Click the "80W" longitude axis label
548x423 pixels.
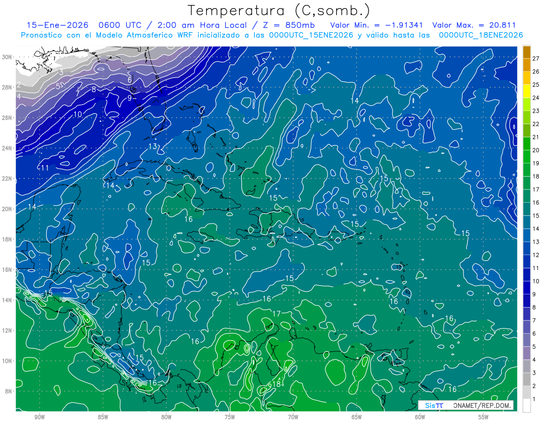[x=166, y=417]
